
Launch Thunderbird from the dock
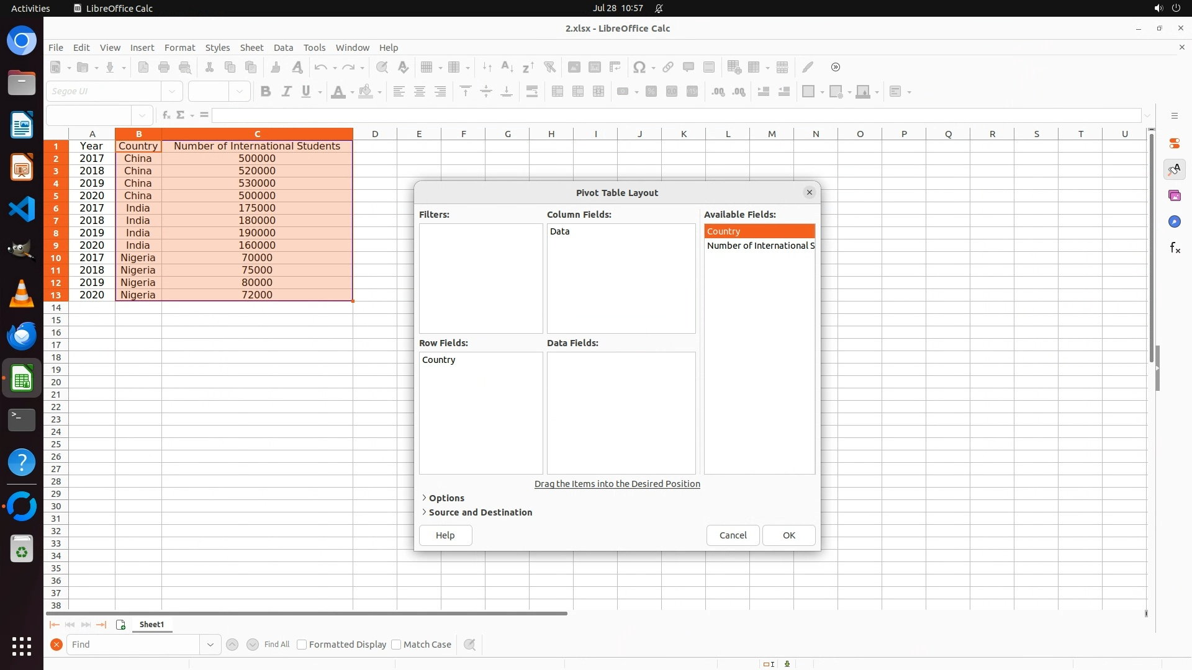[22, 336]
